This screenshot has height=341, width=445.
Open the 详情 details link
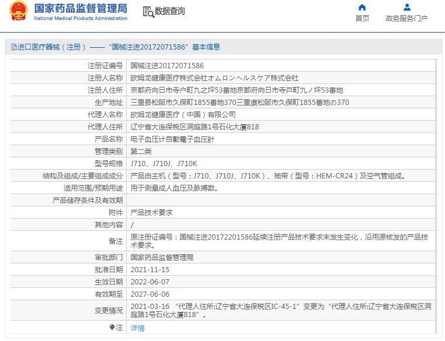[x=137, y=328]
